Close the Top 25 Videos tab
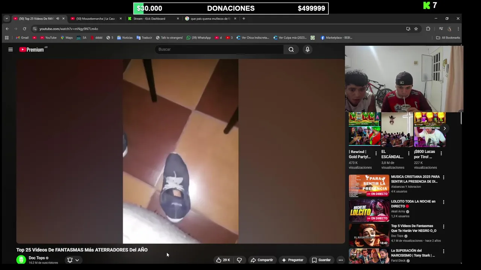The width and height of the screenshot is (481, 270). (x=63, y=18)
